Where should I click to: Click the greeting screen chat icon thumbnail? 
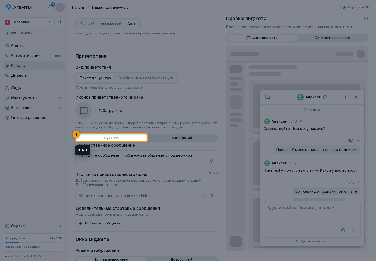84,111
